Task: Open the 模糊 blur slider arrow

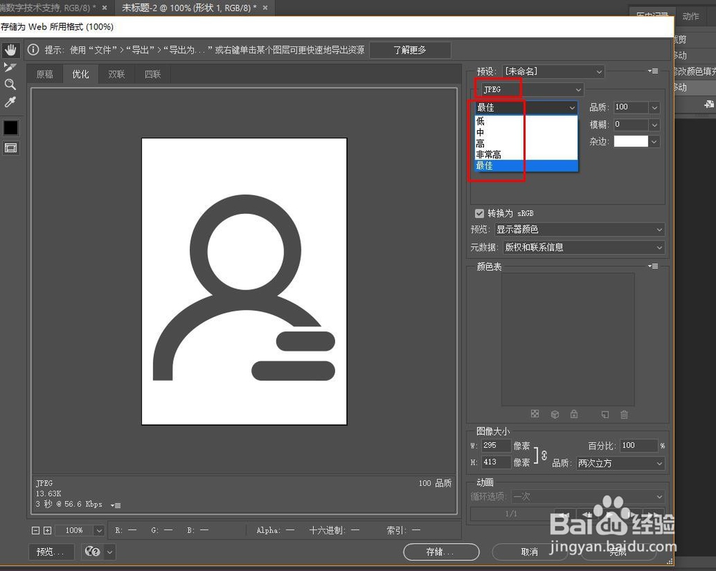Action: coord(654,125)
